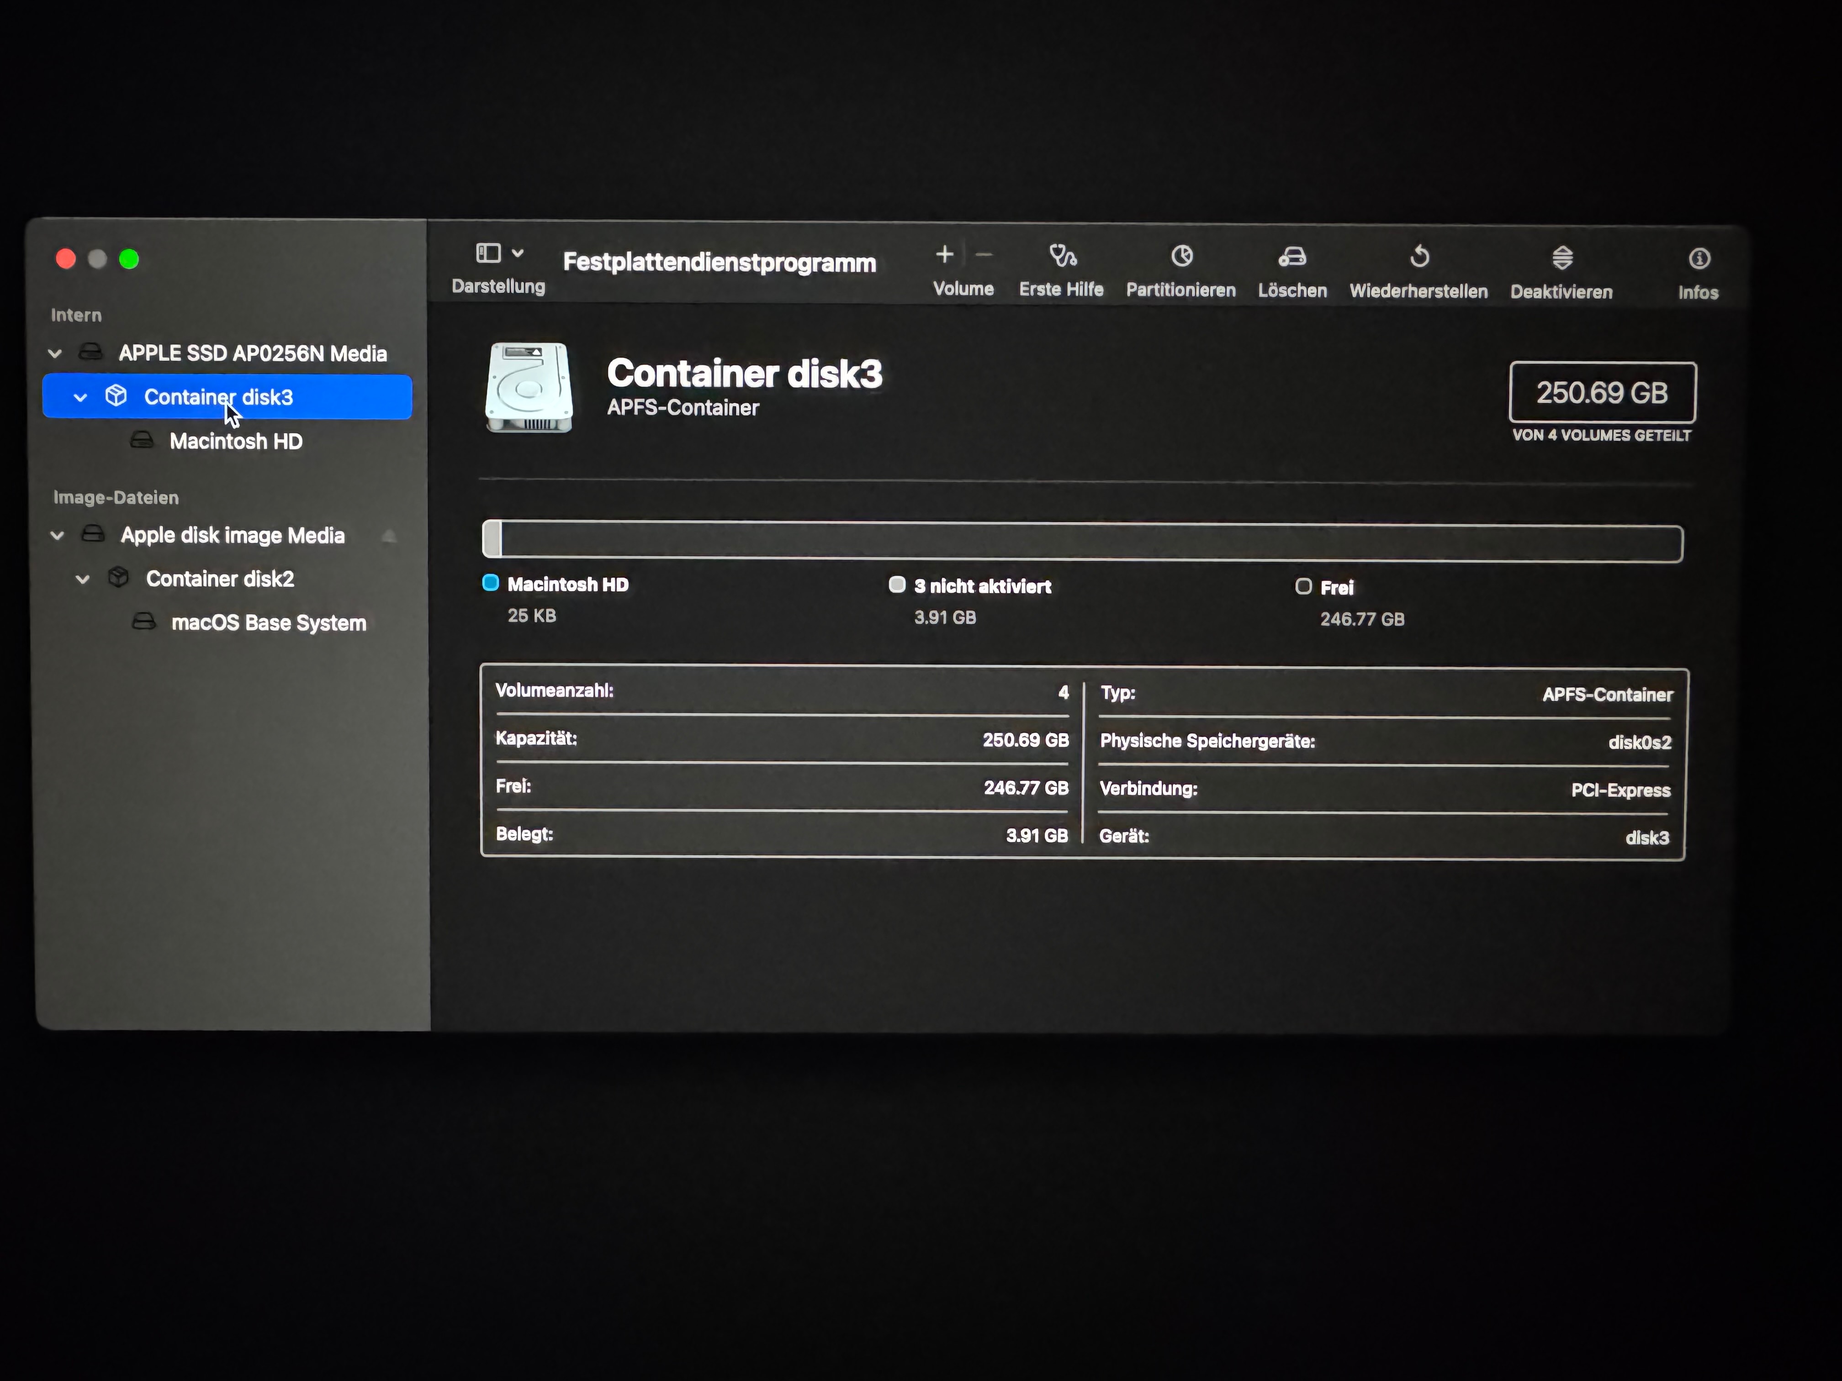1842x1381 pixels.
Task: Click the 250.69 GB capacity box
Action: click(x=1602, y=392)
